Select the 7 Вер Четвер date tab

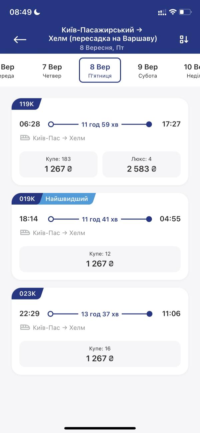pos(52,70)
